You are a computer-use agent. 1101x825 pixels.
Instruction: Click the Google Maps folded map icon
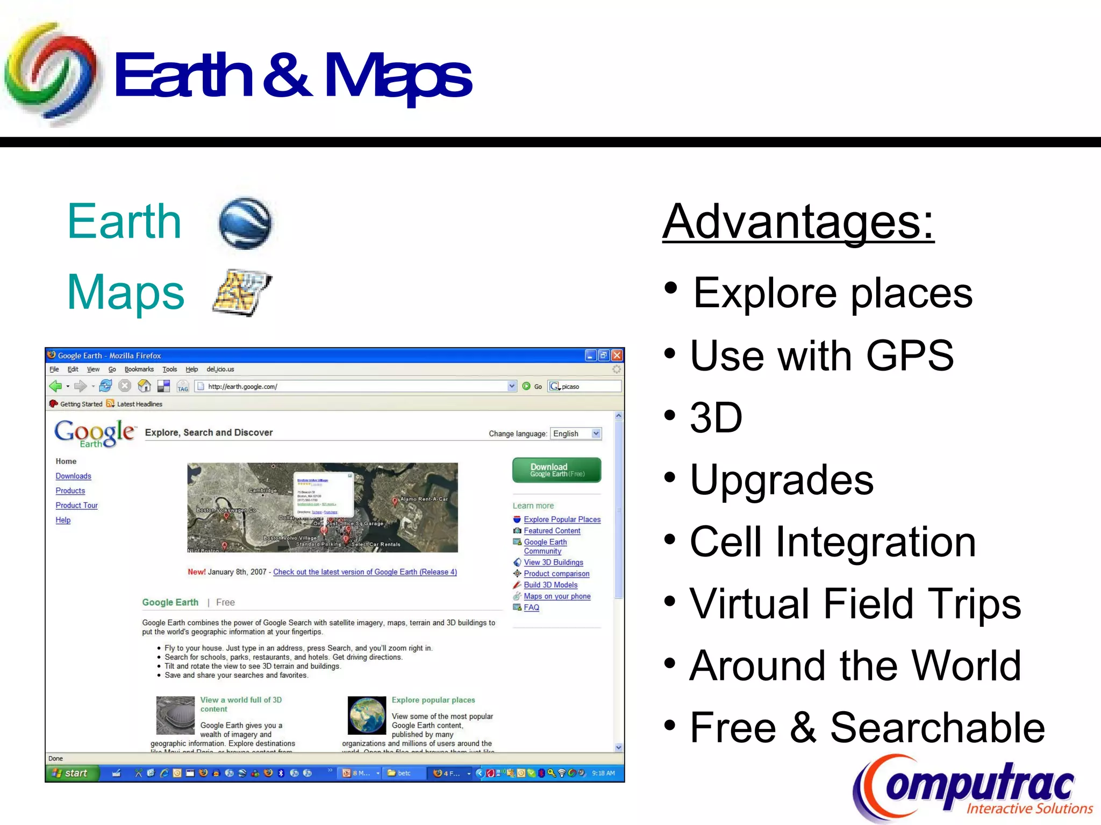pyautogui.click(x=242, y=292)
